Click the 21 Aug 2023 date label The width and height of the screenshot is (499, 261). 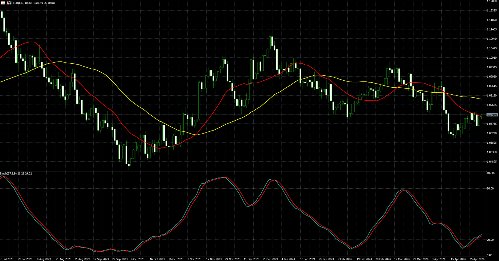[63, 259]
